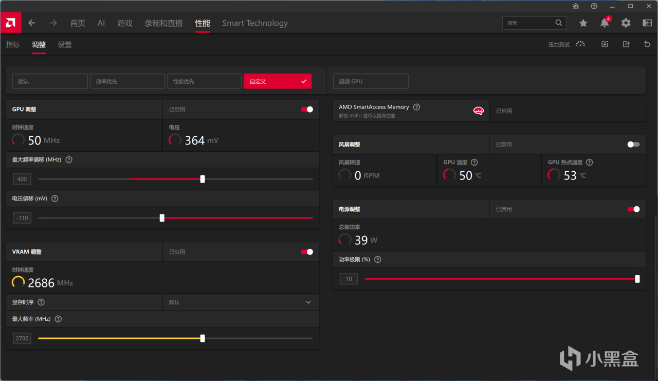Click the voltage reading 364 mV
Screen dimensions: 658x381
[x=202, y=140]
